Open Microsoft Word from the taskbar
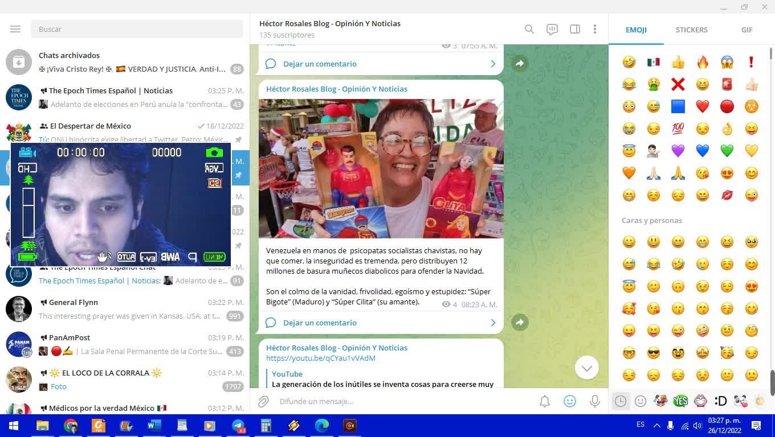The image size is (775, 437). 154,426
